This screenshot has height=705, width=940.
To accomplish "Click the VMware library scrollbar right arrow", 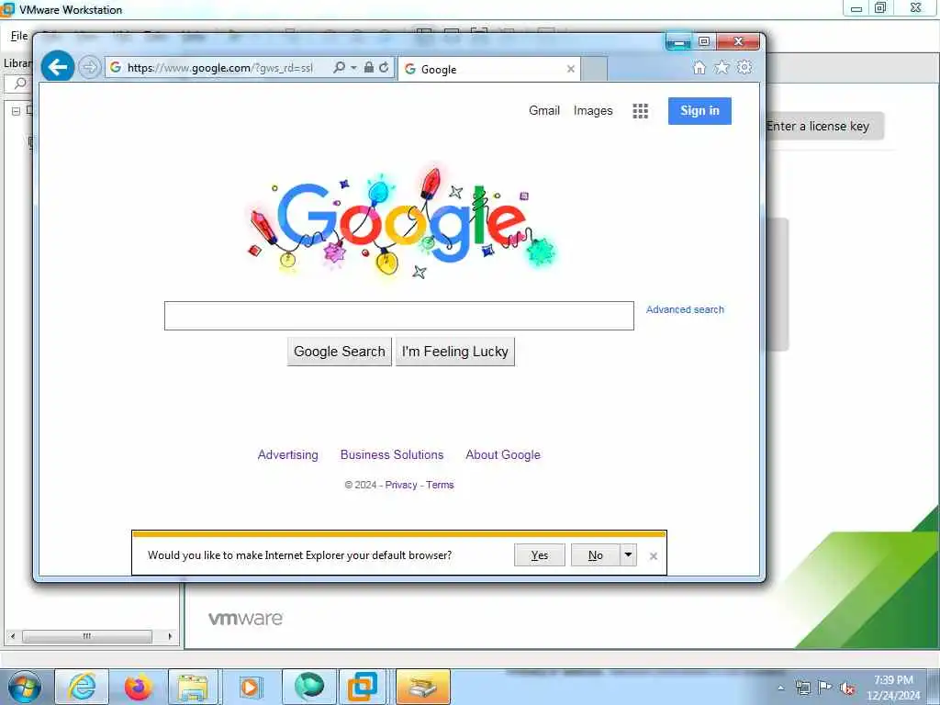I will tap(170, 636).
